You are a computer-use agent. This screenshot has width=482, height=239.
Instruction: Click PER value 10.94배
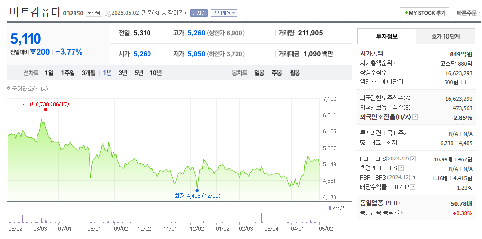coord(443,159)
